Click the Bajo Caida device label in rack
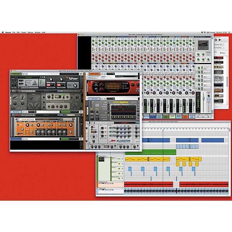Image resolution: width=232 pixels, height=232 pixels. coord(16,112)
